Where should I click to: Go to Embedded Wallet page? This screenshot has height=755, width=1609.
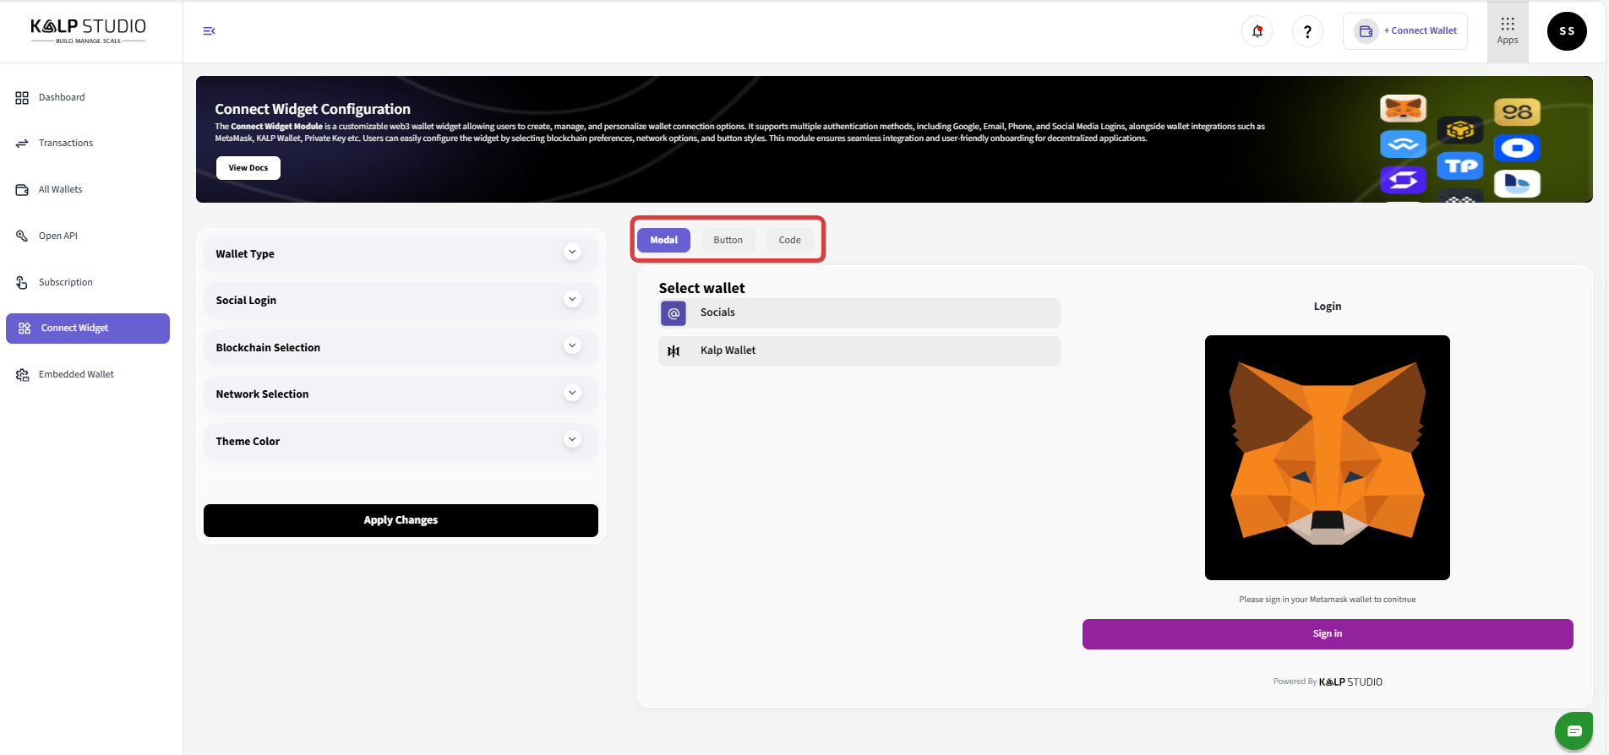(x=76, y=375)
